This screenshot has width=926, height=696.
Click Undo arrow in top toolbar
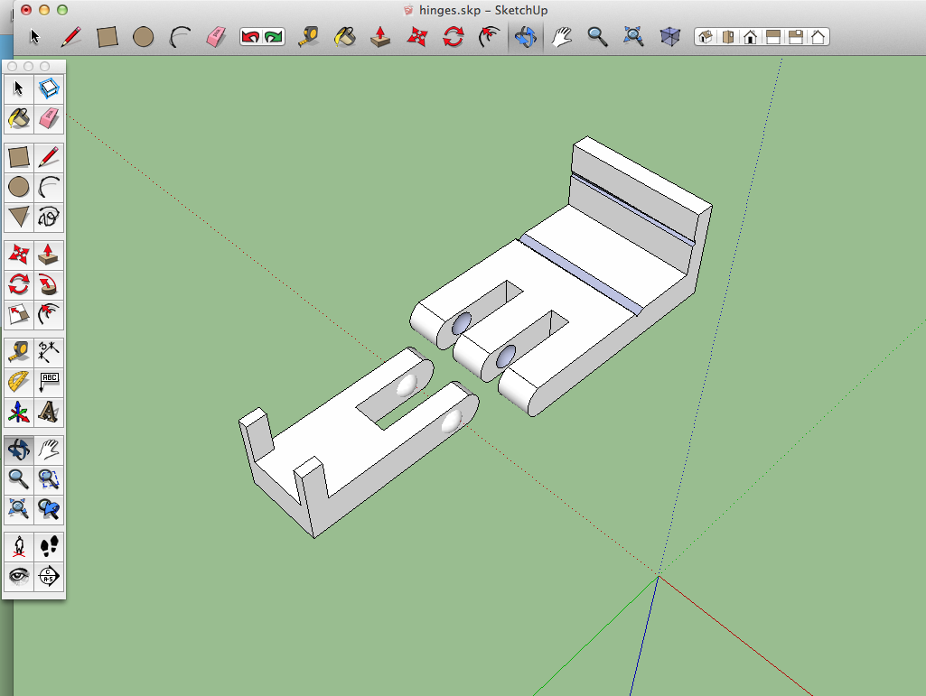coord(250,37)
